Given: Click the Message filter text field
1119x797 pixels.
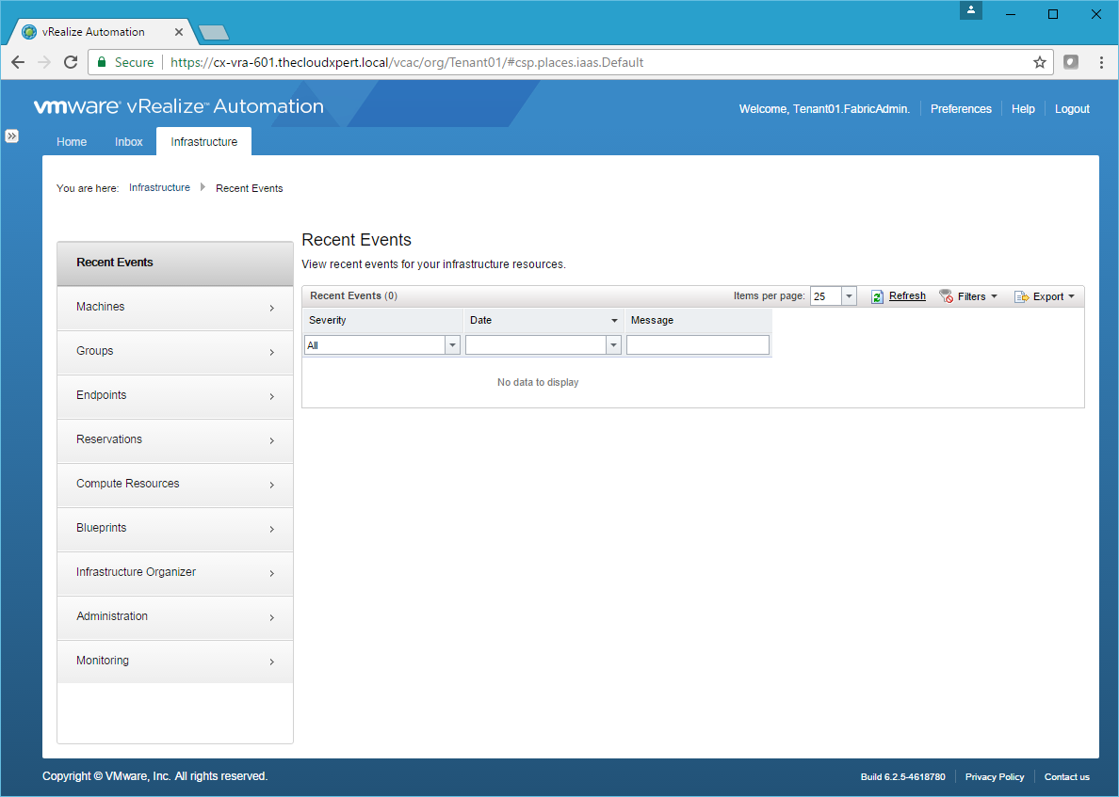Looking at the screenshot, I should (x=697, y=345).
